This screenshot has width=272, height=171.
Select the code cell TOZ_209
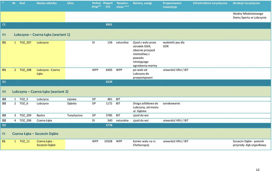point(25,116)
